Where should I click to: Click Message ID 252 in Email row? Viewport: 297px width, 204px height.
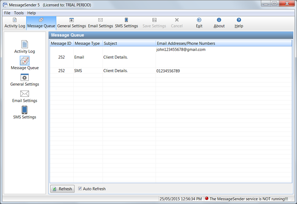click(61, 57)
